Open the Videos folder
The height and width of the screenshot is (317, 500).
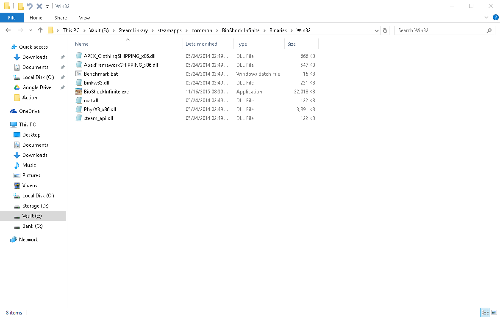tap(30, 186)
